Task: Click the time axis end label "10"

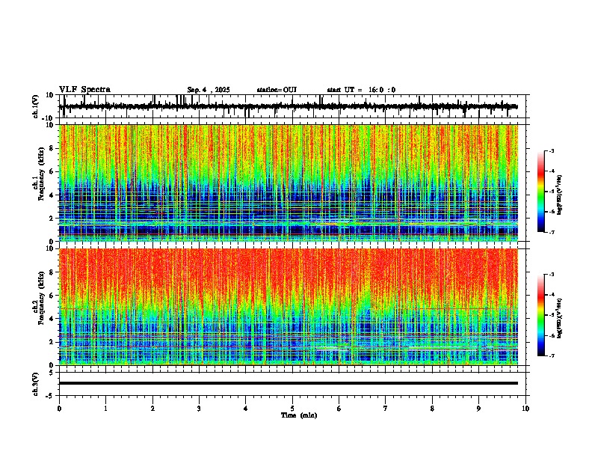Action: 525,409
